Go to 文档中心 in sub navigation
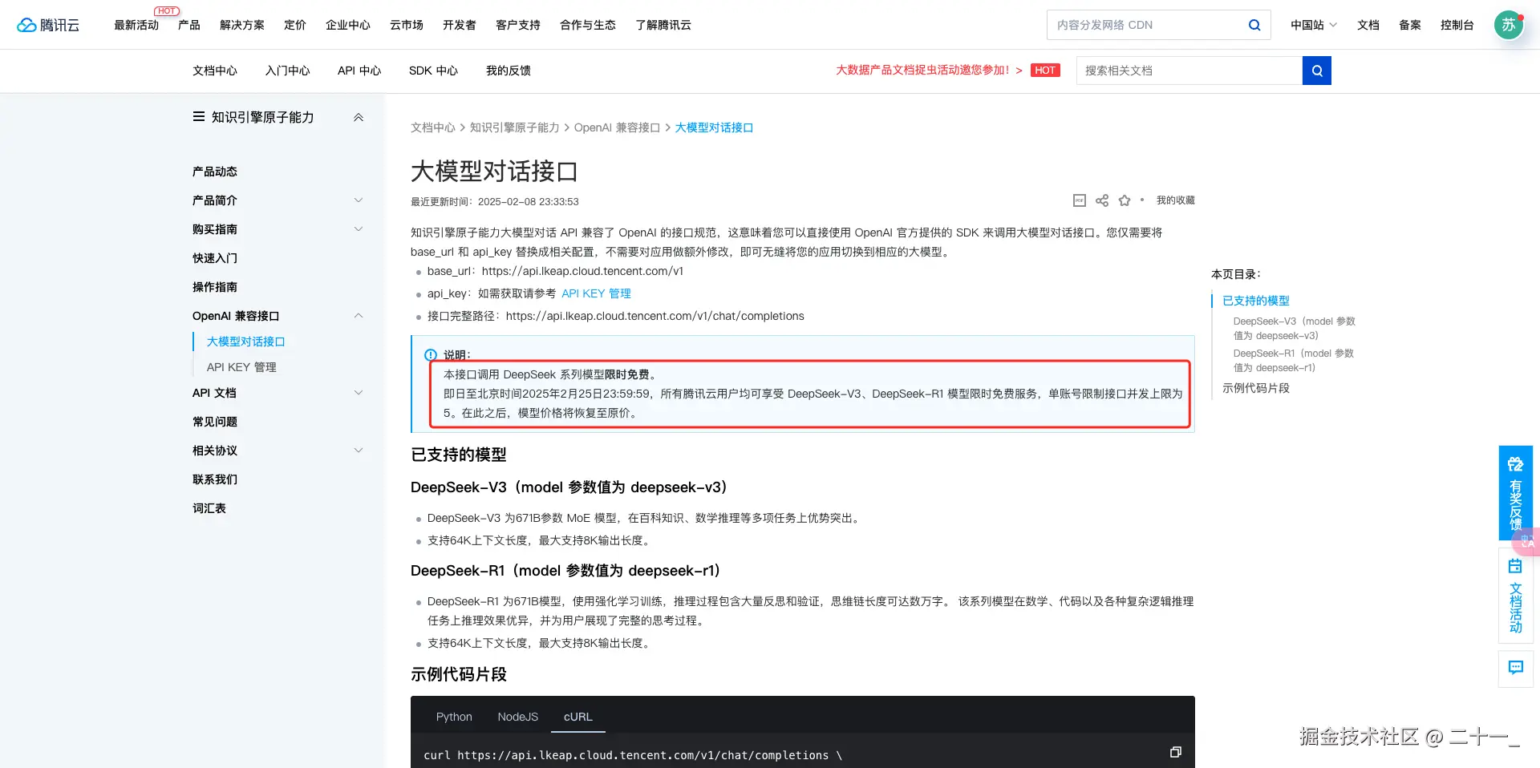The width and height of the screenshot is (1540, 768). tap(215, 71)
